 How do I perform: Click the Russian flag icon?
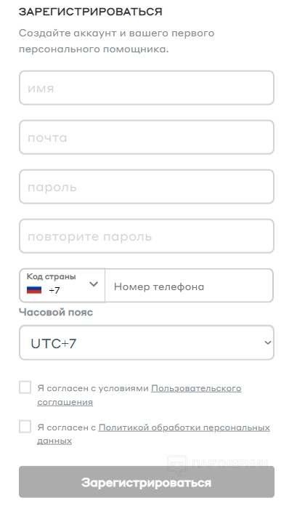[x=34, y=290]
